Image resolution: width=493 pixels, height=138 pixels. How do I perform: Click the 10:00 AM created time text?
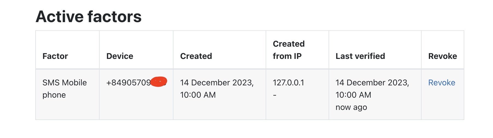(x=198, y=95)
